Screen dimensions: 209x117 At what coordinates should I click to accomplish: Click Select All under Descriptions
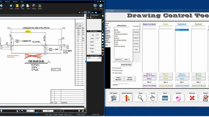click(118, 59)
